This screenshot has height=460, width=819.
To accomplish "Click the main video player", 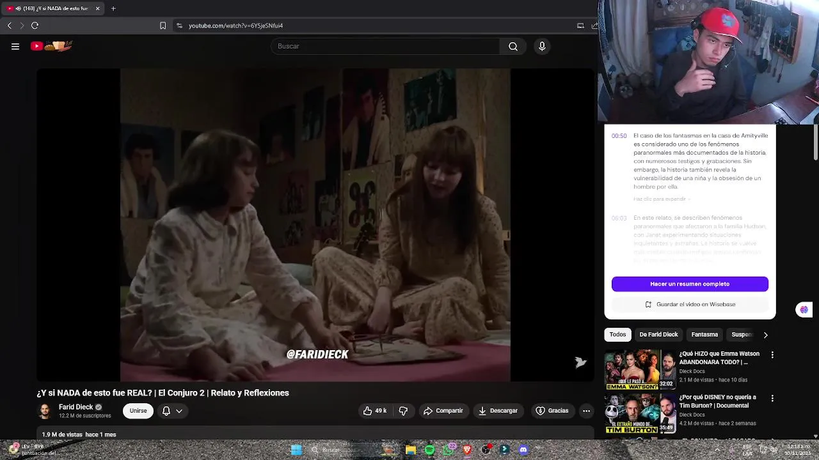I will tap(315, 225).
